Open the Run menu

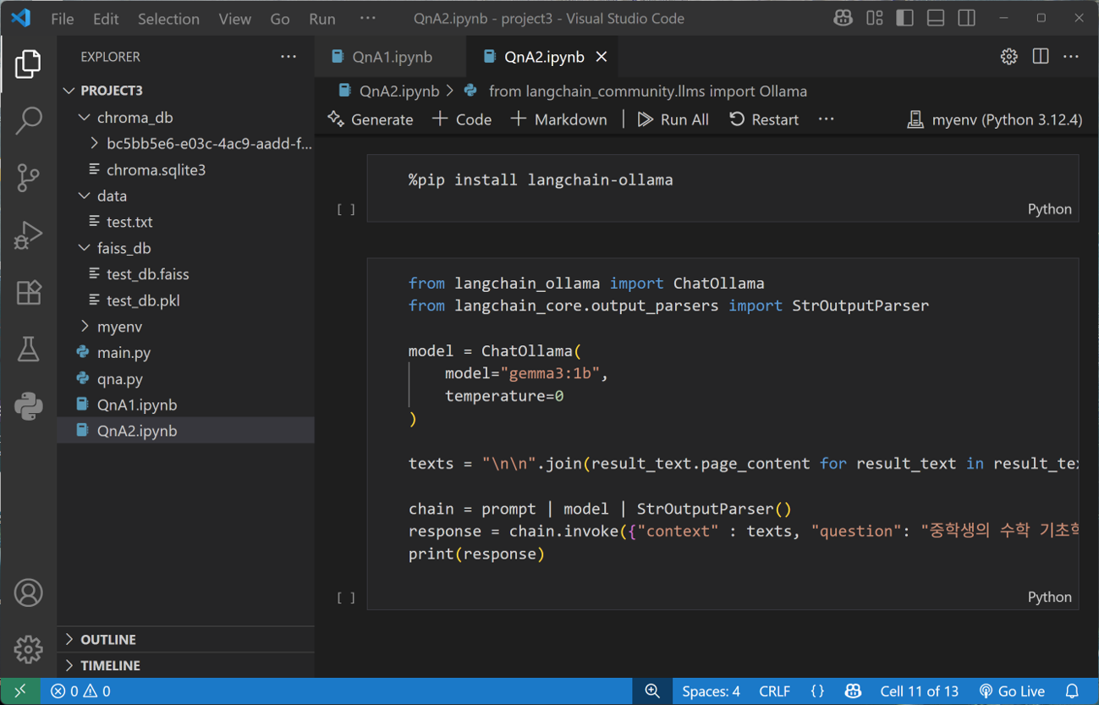[x=321, y=19]
